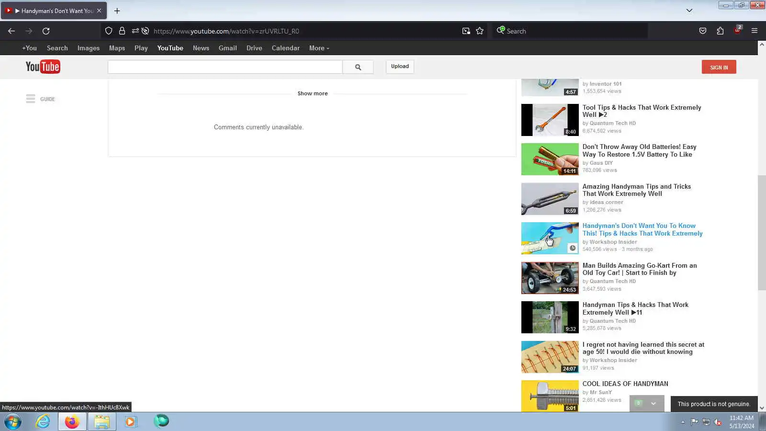Click the red extension icon with badge 2
766x431 pixels.
737,30
